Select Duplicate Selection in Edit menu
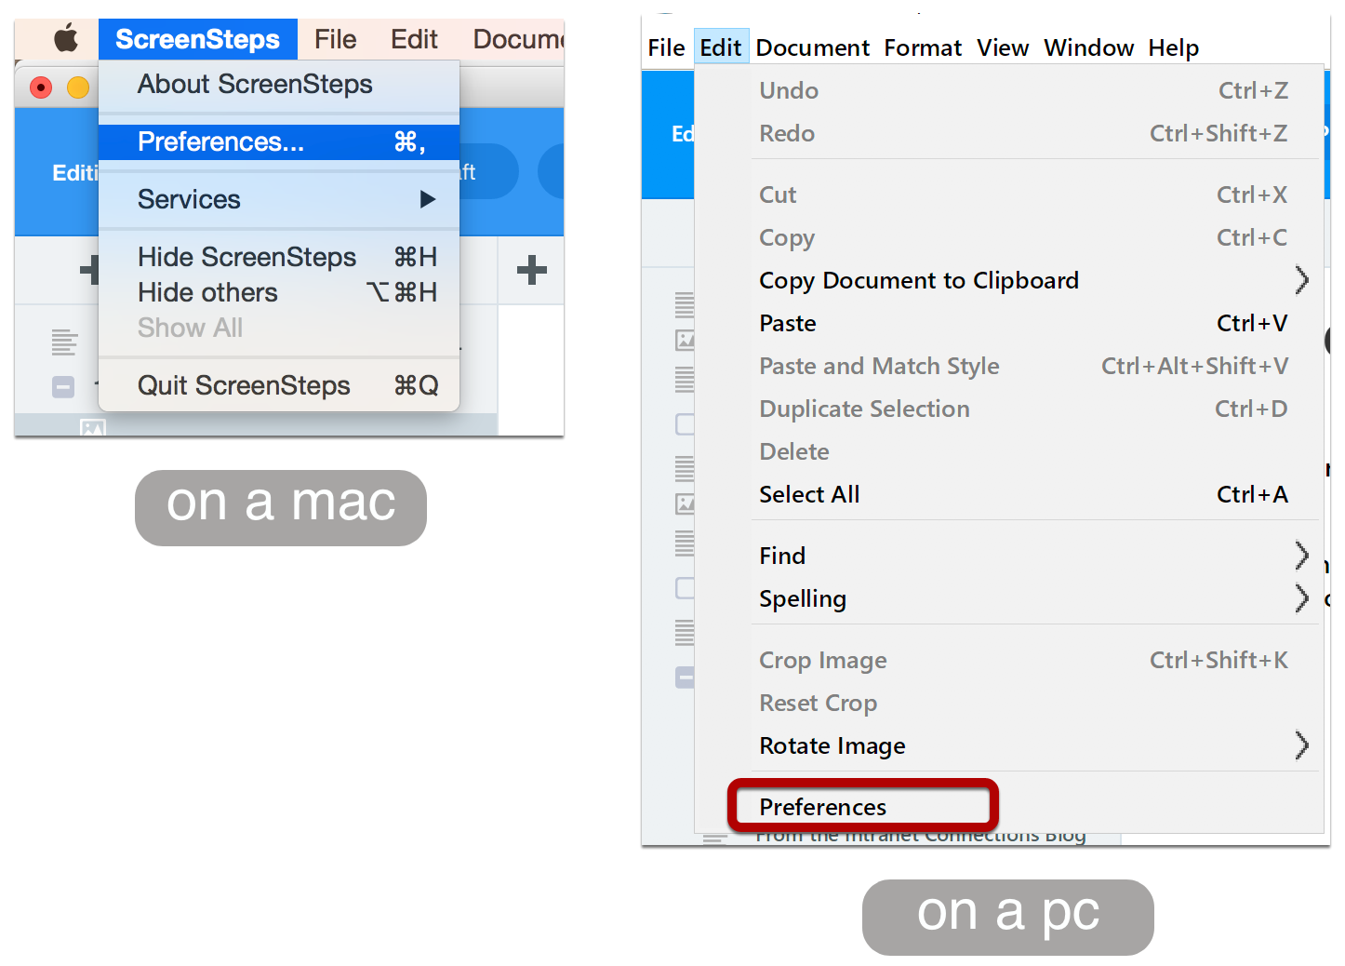The image size is (1345, 966). tap(1008, 409)
